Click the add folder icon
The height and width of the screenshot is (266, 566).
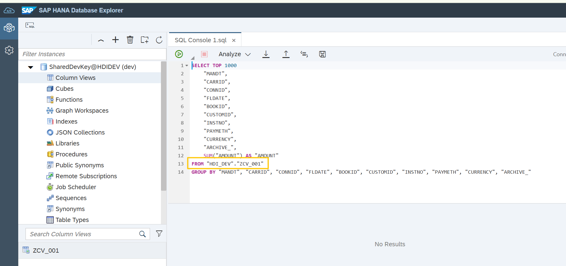tap(145, 40)
